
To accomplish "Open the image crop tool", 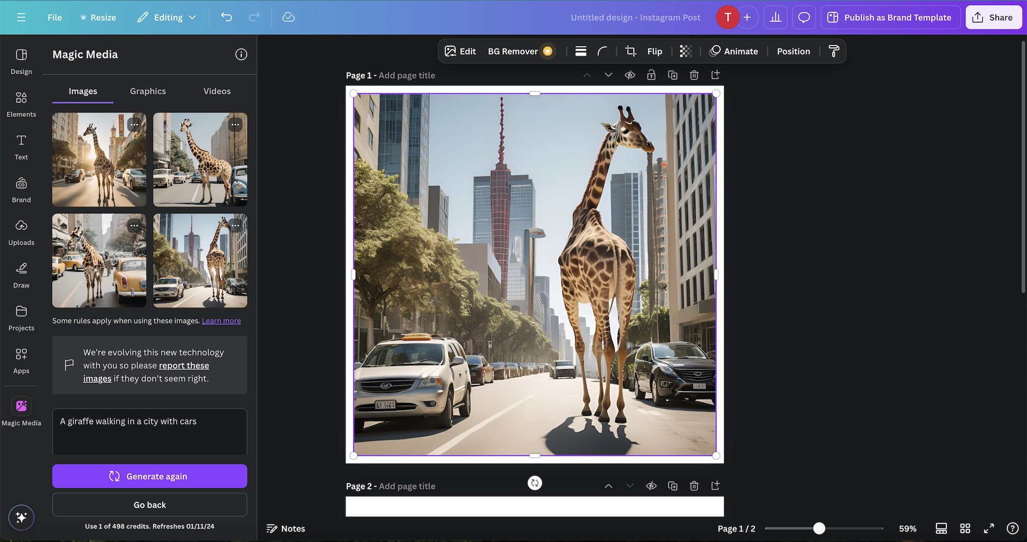I will 630,51.
